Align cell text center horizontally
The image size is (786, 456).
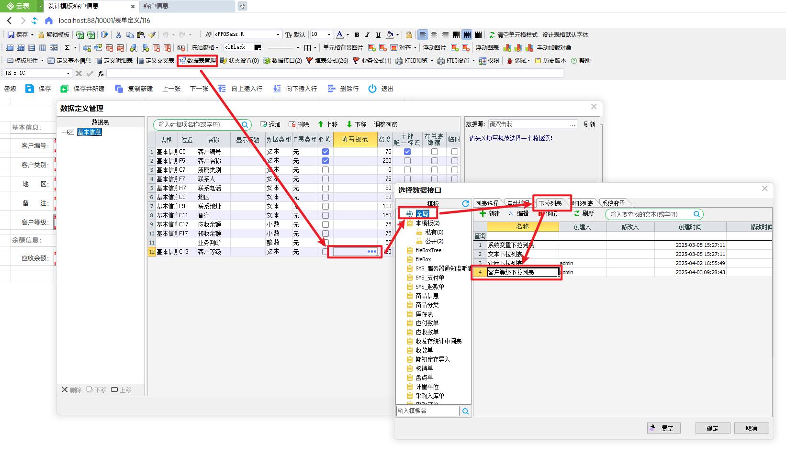pyautogui.click(x=434, y=34)
